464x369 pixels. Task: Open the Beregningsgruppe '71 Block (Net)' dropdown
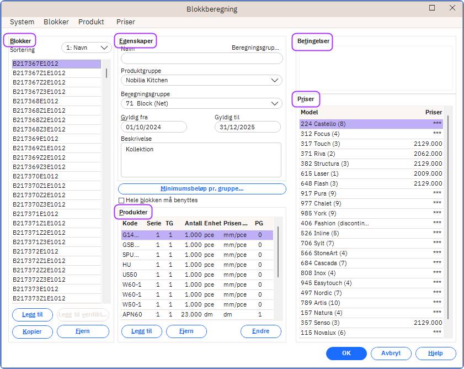click(201, 103)
